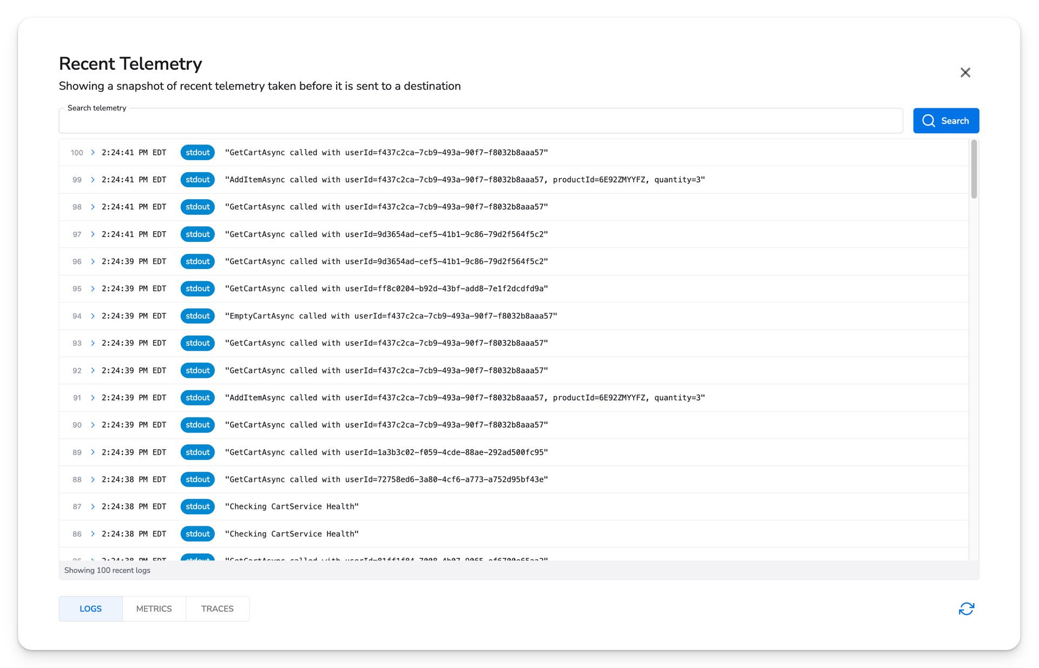
Task: Click stdout badge on row 86
Action: pyautogui.click(x=198, y=534)
